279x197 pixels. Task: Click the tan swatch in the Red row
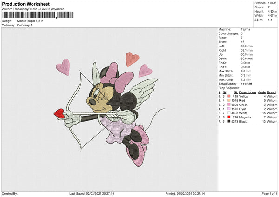click(229, 100)
